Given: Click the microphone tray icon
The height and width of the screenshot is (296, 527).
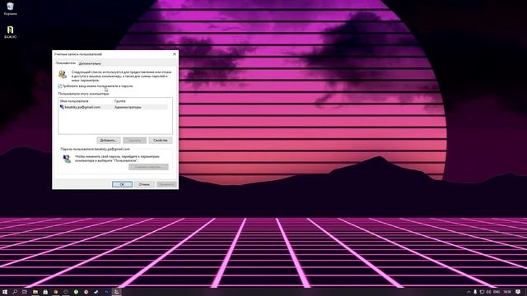Looking at the screenshot, I should click(475, 292).
